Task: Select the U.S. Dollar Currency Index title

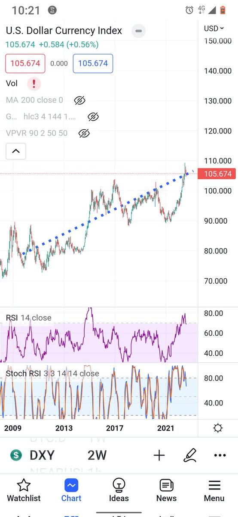Action: click(64, 31)
